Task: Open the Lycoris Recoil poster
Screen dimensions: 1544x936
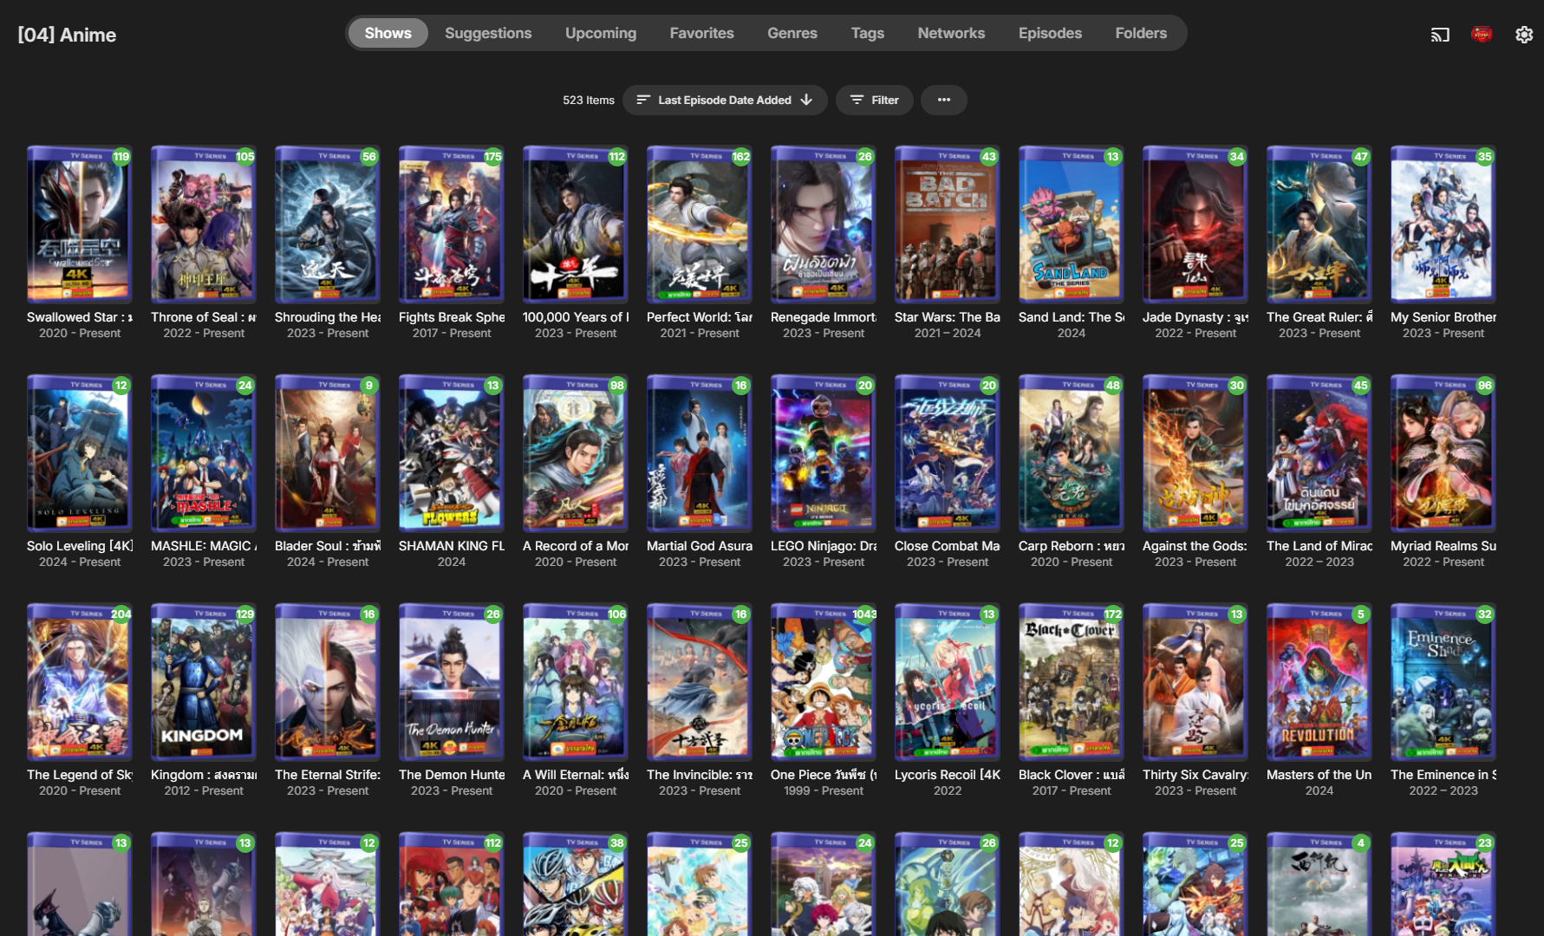Action: tap(948, 682)
